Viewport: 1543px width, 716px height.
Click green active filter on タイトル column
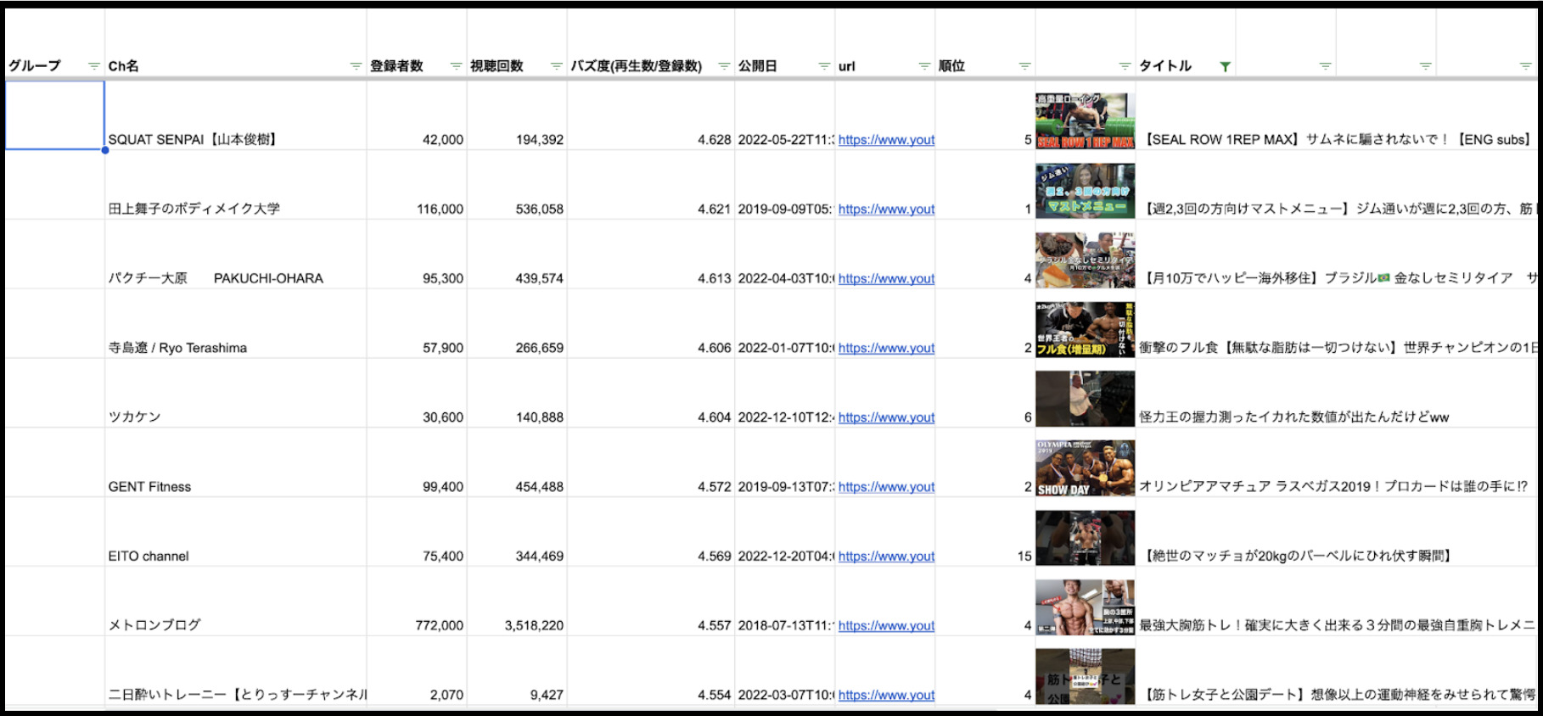(x=1225, y=66)
